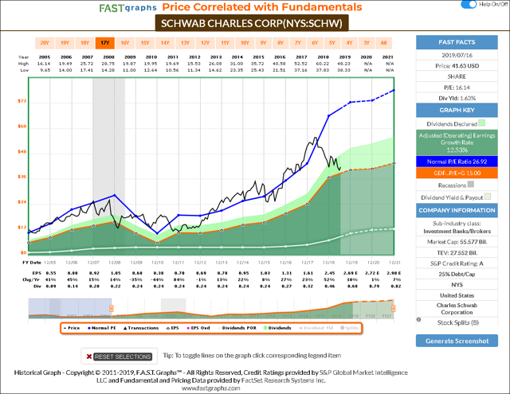Click the Recessions gray swatch
Viewport: 510px width, 394px height.
click(x=470, y=185)
